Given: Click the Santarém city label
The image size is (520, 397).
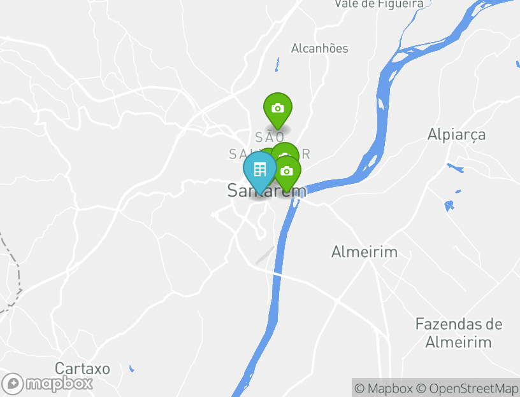Looking at the screenshot, I should click(267, 191).
